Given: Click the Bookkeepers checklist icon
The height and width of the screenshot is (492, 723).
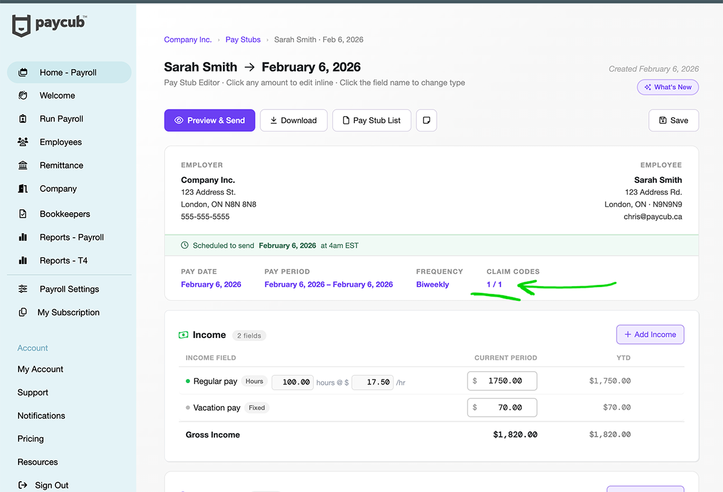Looking at the screenshot, I should pos(23,214).
